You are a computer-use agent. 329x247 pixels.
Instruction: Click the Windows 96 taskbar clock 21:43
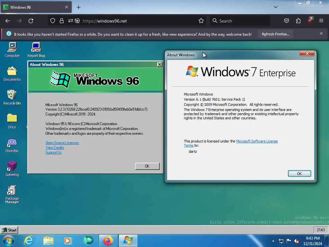coord(321,230)
